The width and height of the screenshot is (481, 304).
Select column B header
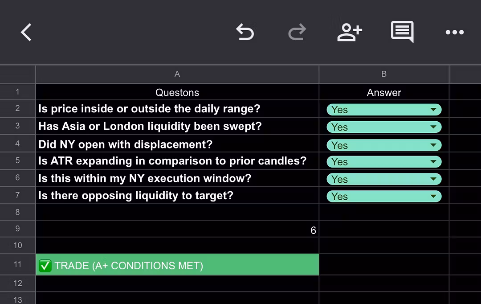click(384, 74)
